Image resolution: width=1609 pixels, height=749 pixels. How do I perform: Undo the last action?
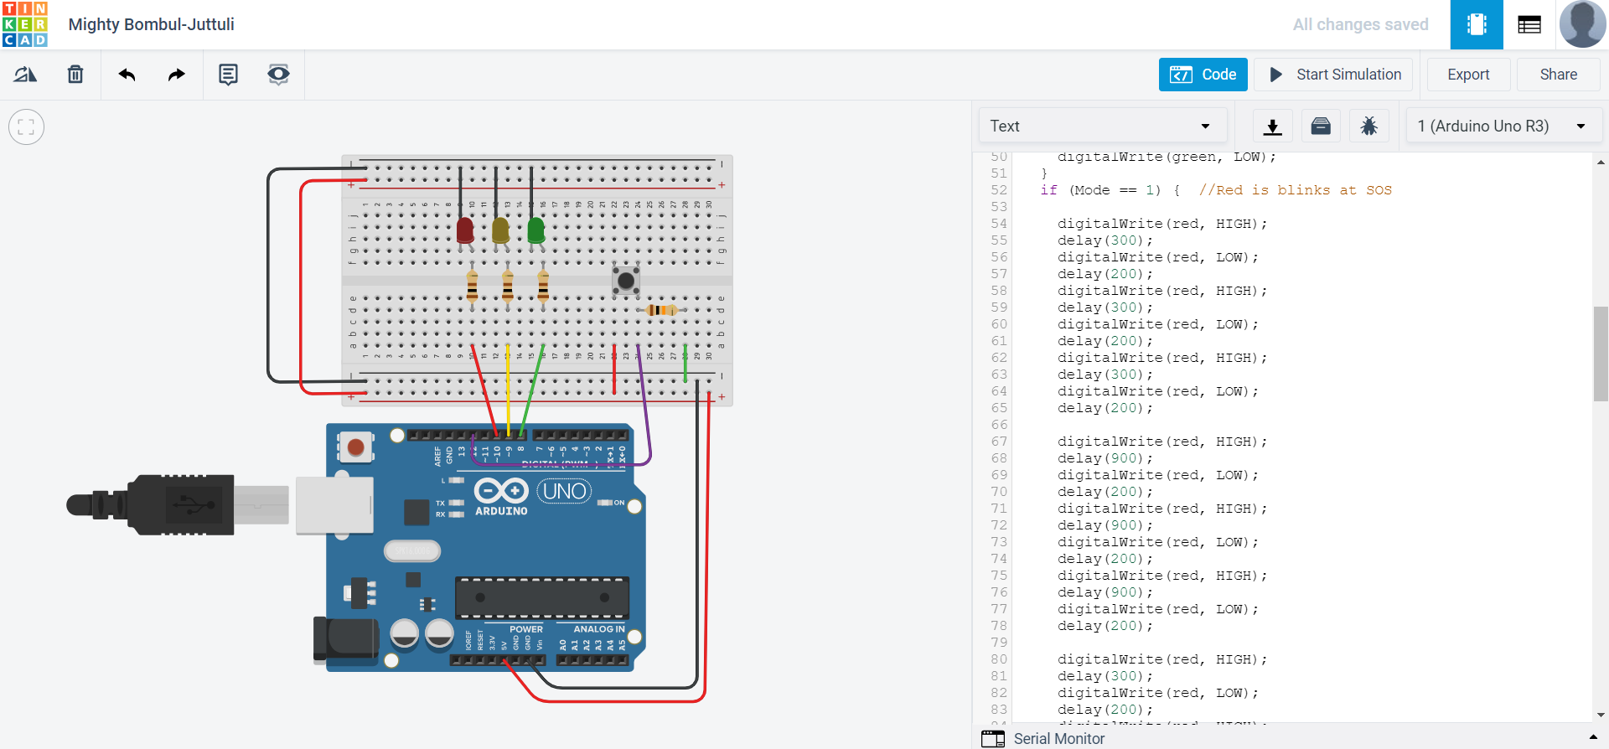click(x=127, y=75)
